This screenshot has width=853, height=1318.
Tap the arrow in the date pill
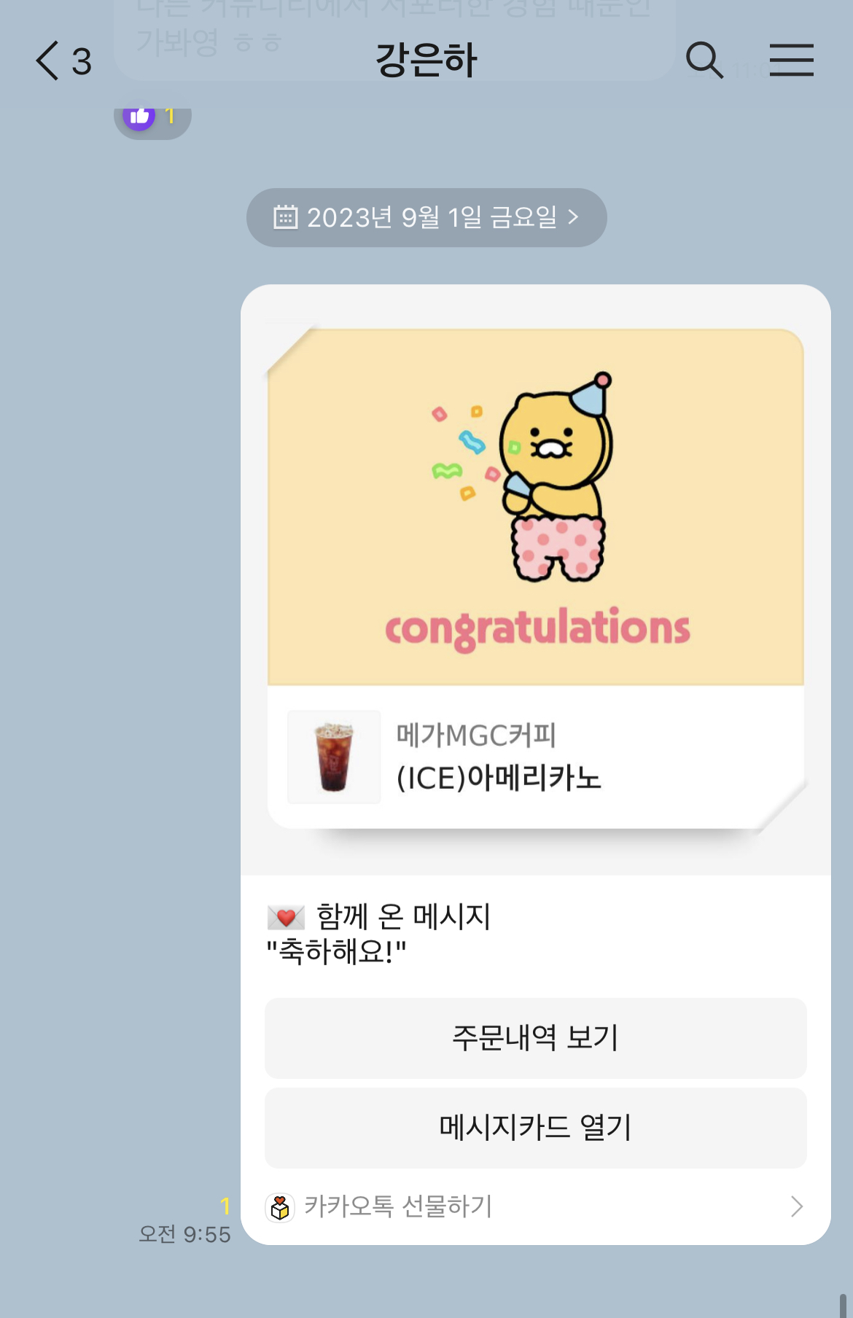tap(573, 217)
